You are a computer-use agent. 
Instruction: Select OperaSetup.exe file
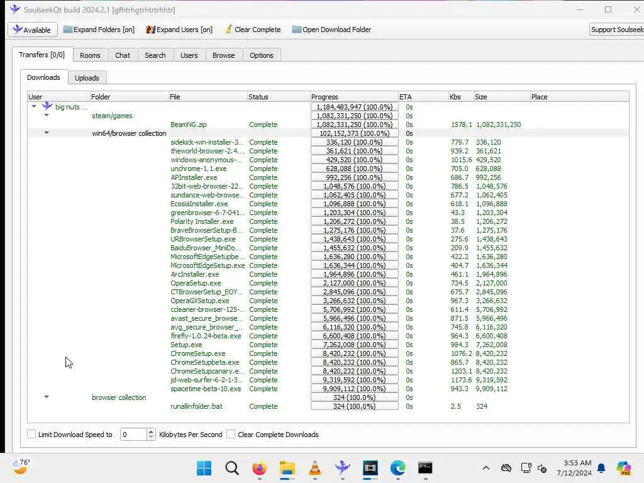[x=196, y=283]
